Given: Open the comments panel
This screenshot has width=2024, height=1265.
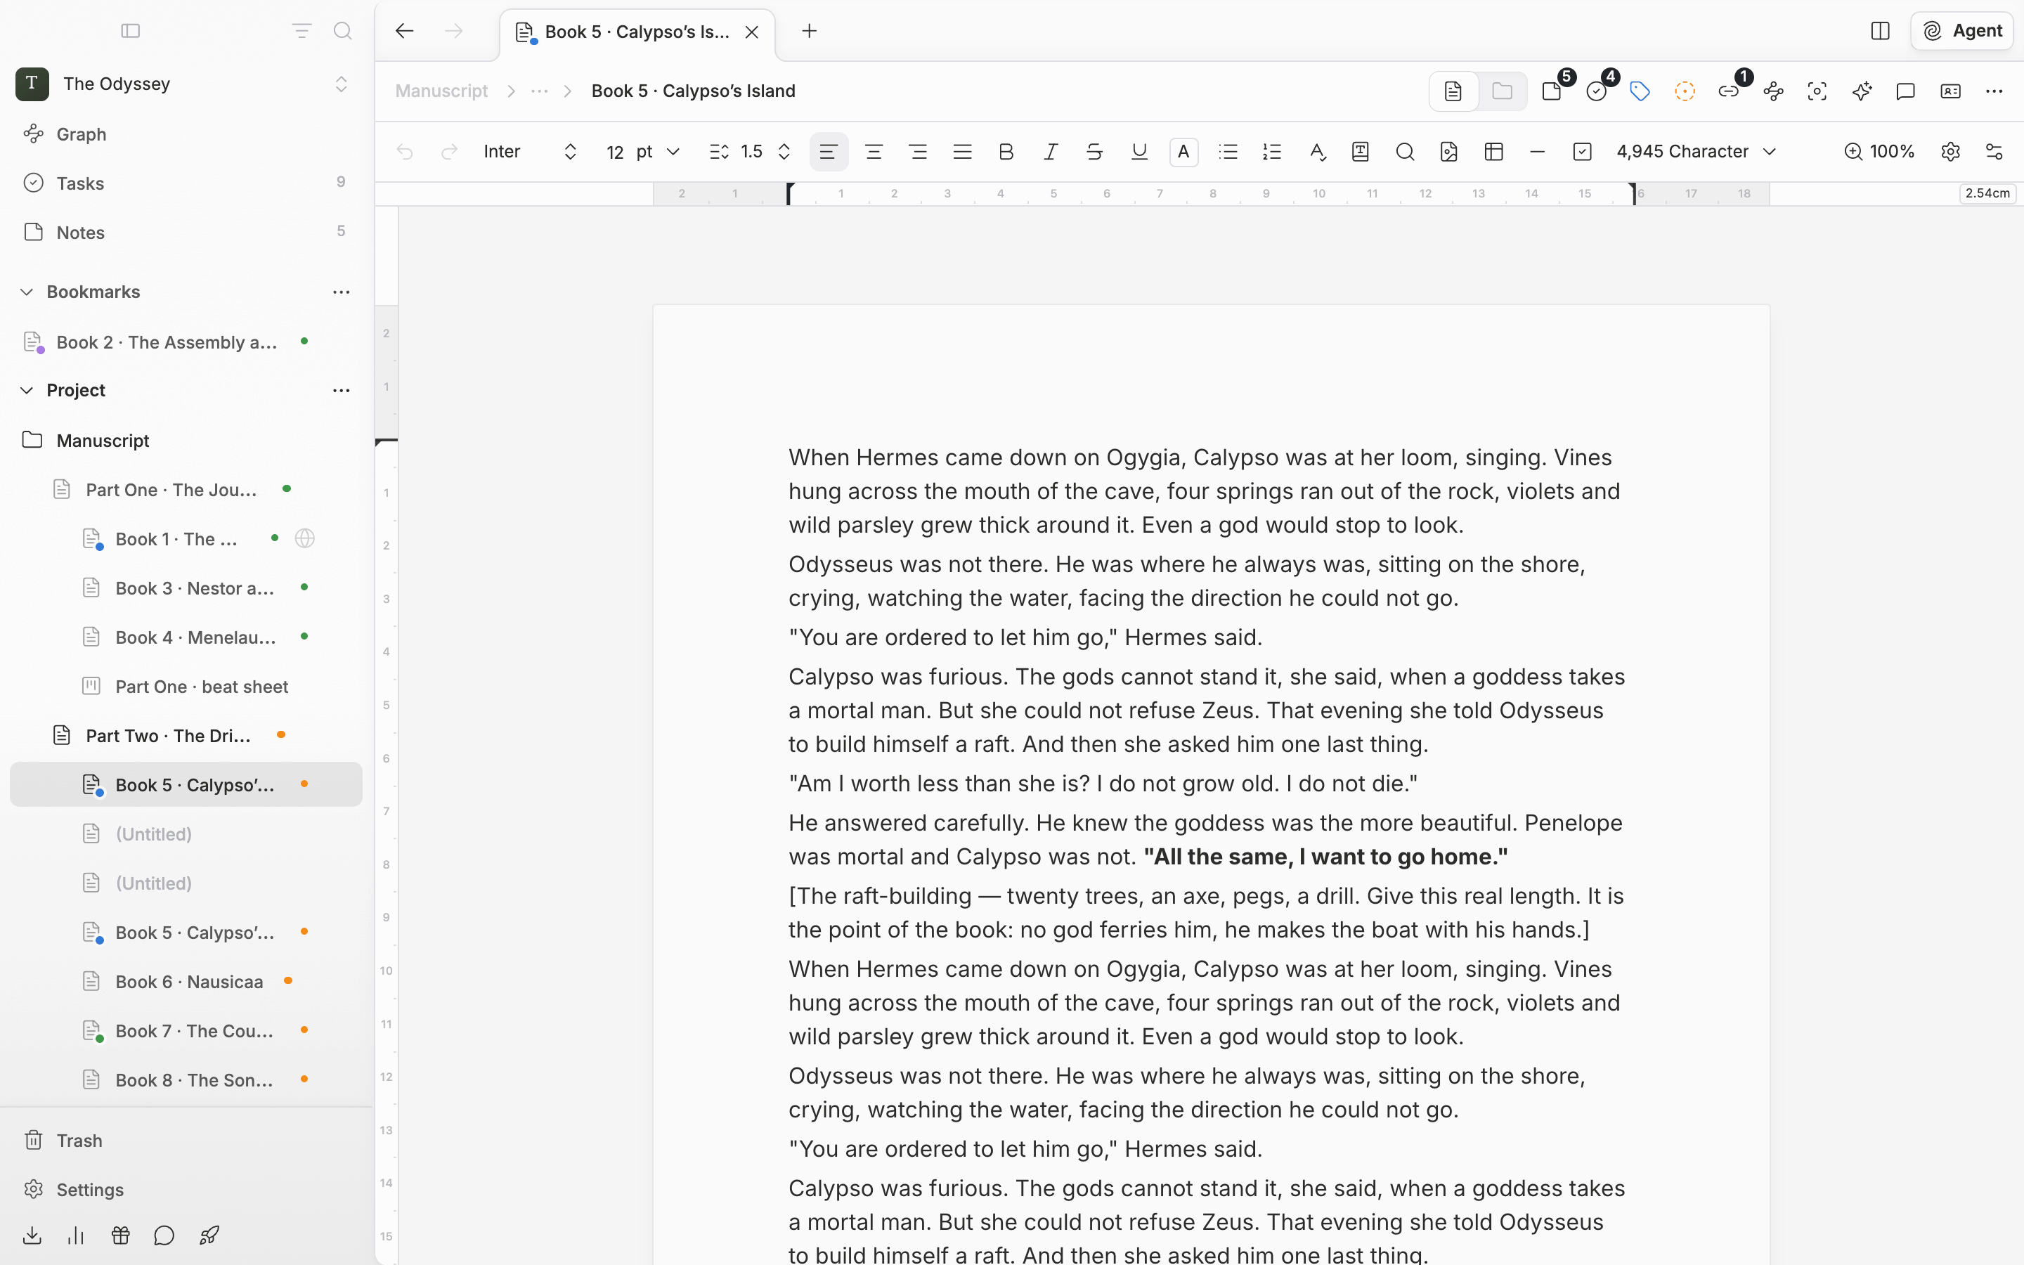Looking at the screenshot, I should click(x=1905, y=91).
